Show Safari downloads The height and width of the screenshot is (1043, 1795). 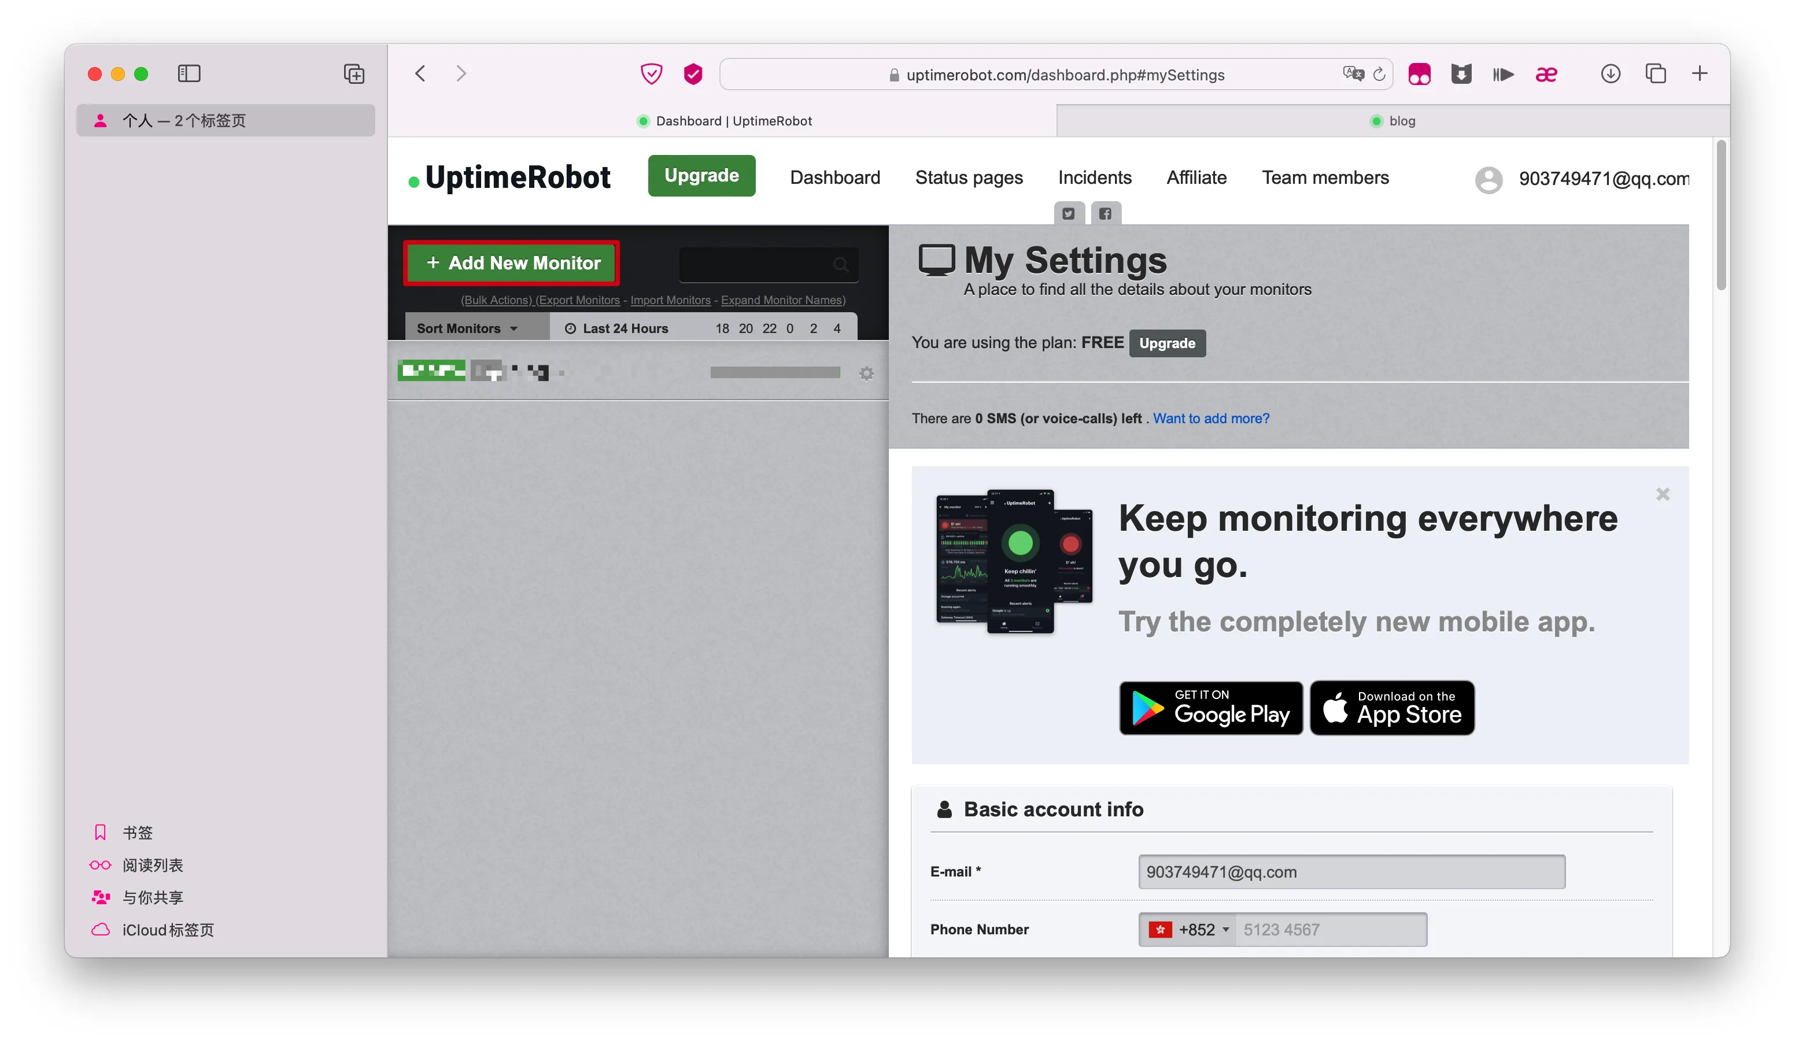[x=1611, y=73]
